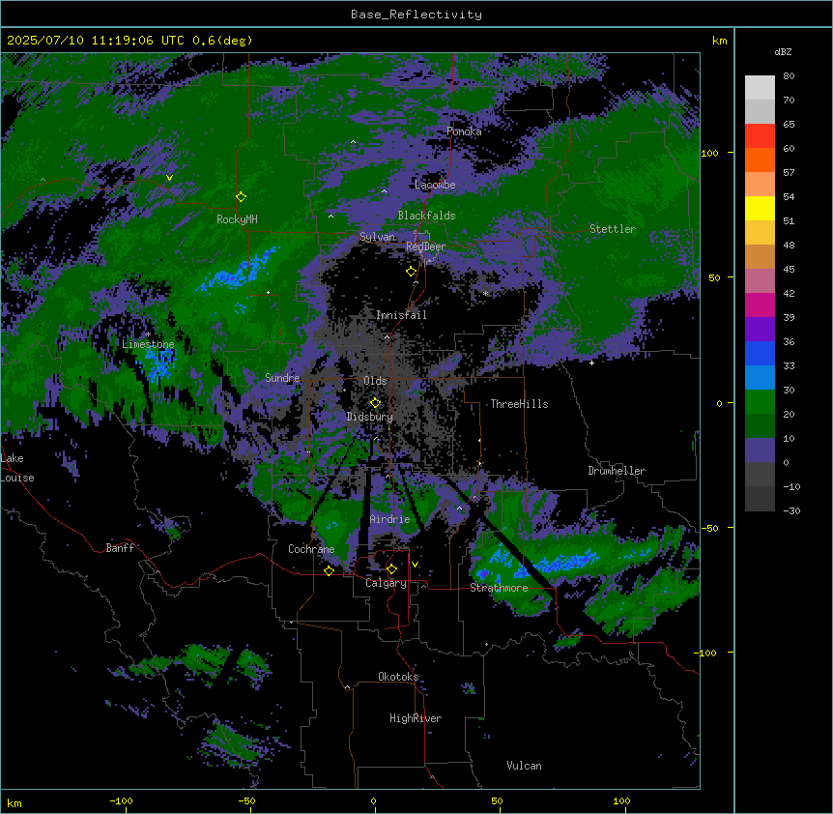833x814 pixels.
Task: Select the yellow diamond marker below Cochrane
Action: coord(329,570)
